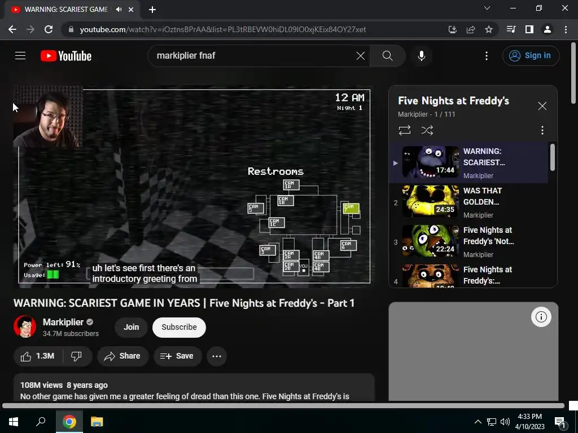Toggle loop playlist
This screenshot has width=578, height=433.
point(404,130)
